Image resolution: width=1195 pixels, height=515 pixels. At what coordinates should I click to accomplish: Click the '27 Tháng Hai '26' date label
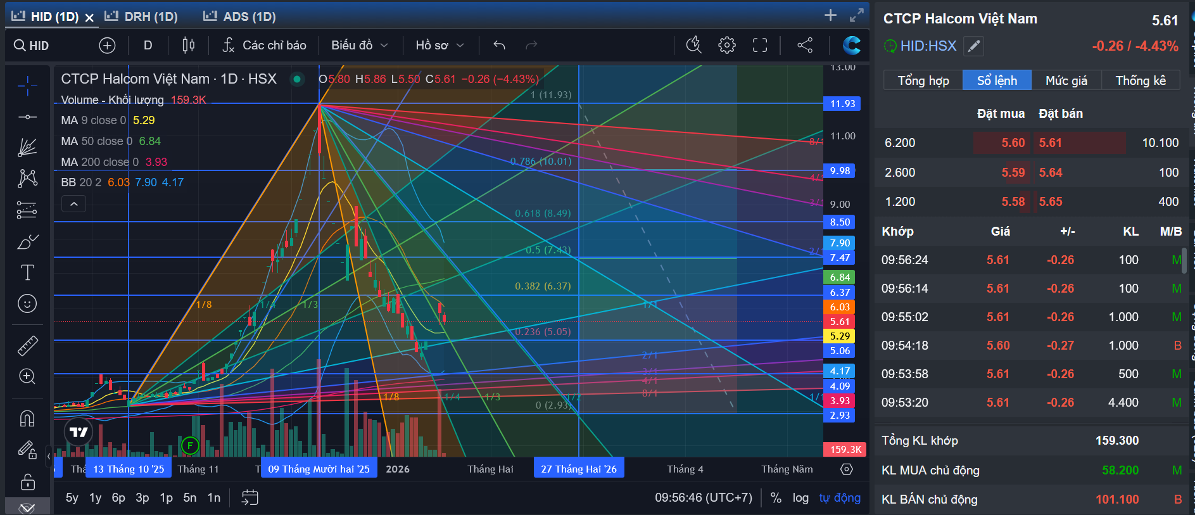(x=579, y=469)
